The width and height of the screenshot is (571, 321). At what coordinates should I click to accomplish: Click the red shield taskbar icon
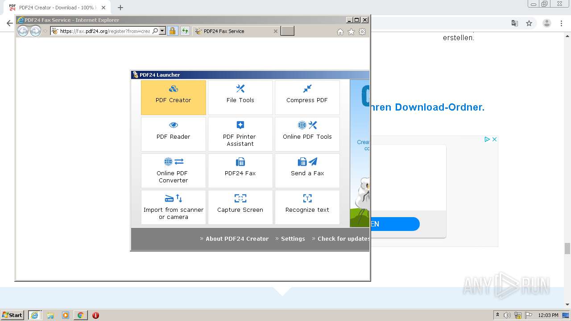pyautogui.click(x=95, y=315)
